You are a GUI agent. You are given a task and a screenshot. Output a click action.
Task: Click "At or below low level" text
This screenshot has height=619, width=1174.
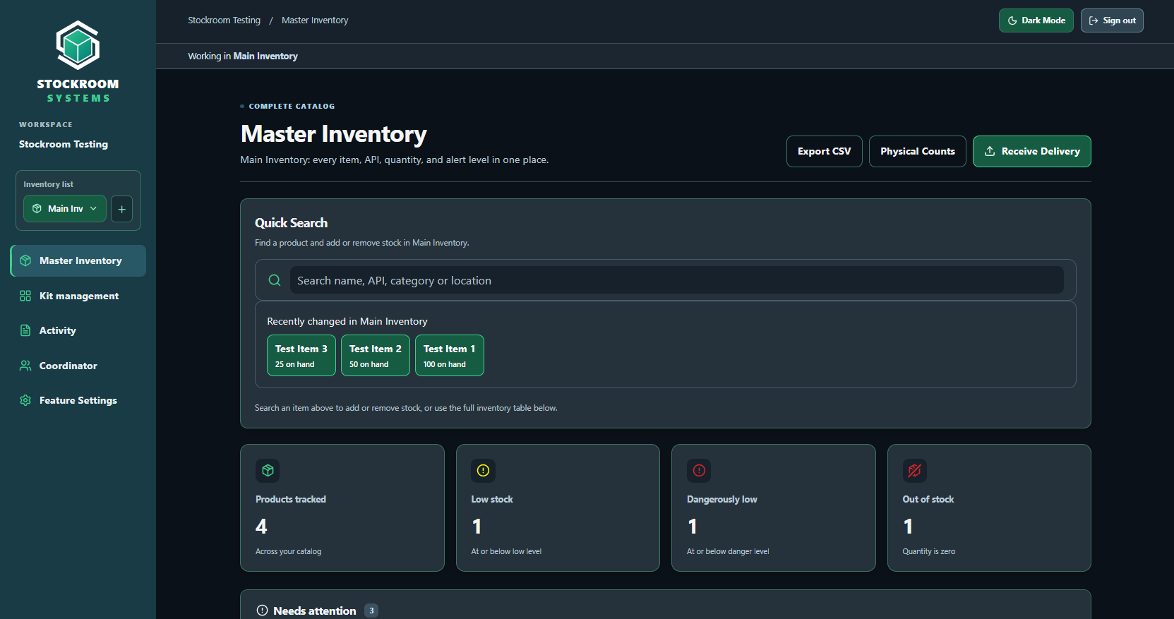[x=506, y=551]
